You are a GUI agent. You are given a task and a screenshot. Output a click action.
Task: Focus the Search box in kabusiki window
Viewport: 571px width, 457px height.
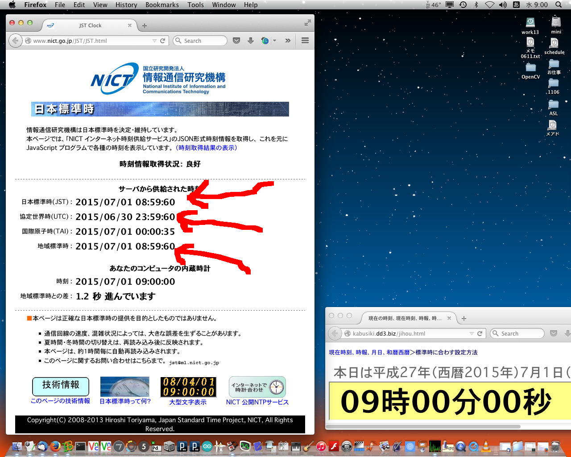coord(517,333)
